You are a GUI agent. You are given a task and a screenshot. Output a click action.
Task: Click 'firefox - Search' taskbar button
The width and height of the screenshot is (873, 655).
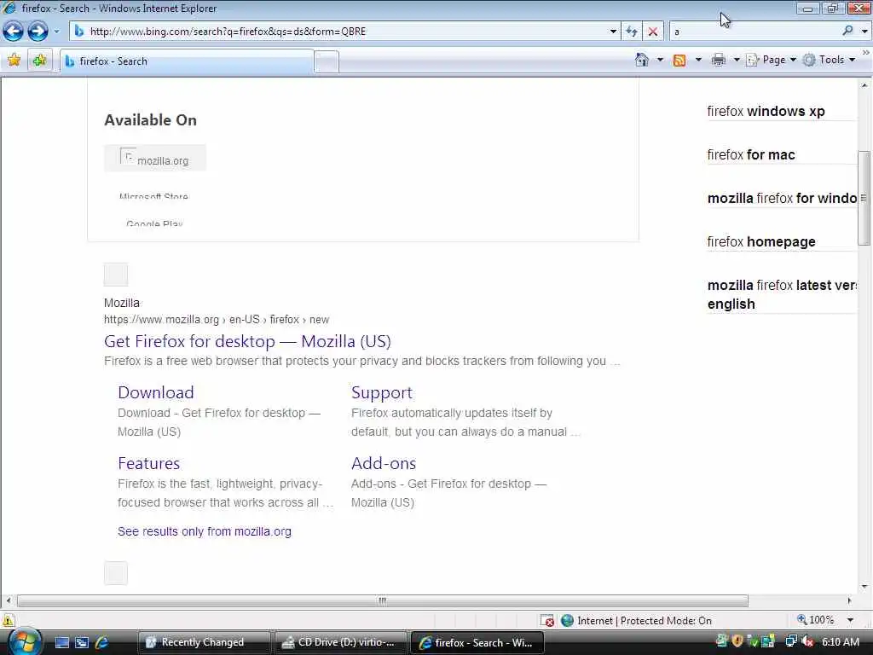477,642
